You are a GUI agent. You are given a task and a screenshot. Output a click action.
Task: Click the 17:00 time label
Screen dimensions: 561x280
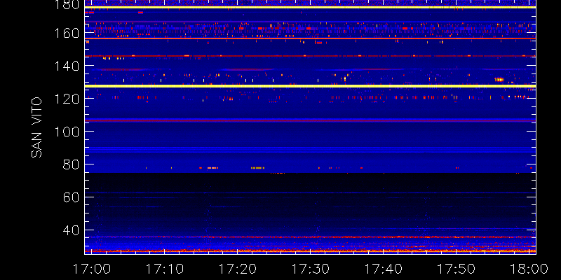(x=91, y=269)
